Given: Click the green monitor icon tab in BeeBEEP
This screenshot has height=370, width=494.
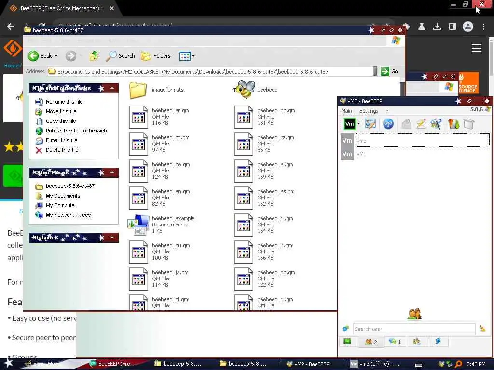Looking at the screenshot, I should tap(347, 342).
